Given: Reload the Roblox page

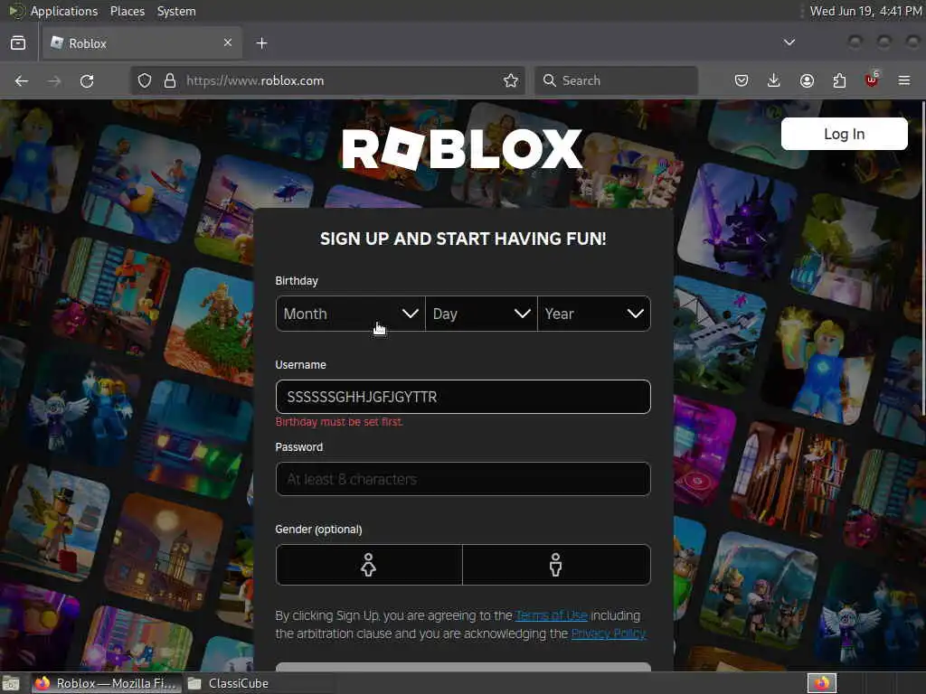Looking at the screenshot, I should point(87,80).
